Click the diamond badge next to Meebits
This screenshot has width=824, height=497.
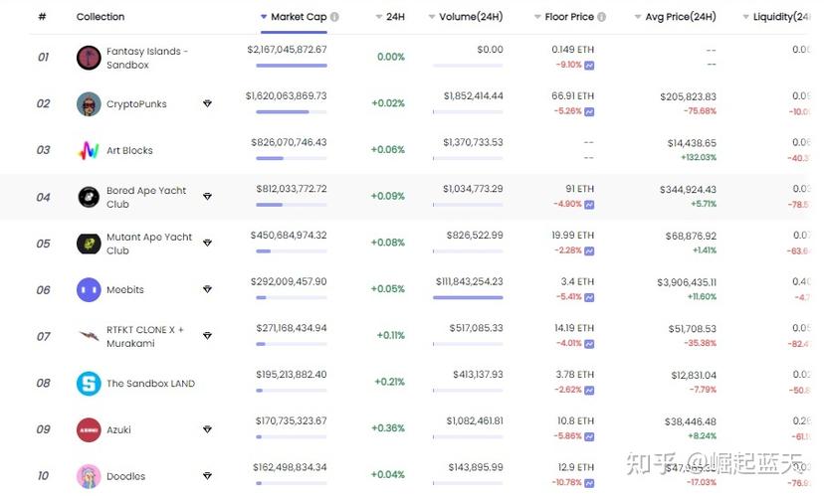coord(208,289)
